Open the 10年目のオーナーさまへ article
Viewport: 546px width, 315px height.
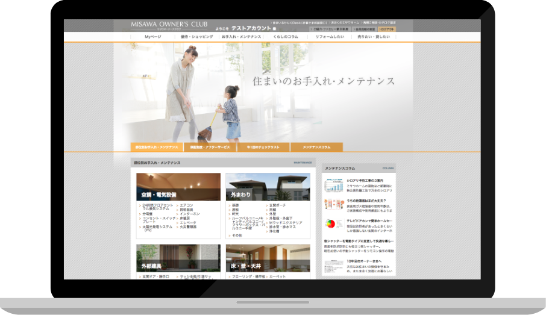364,261
